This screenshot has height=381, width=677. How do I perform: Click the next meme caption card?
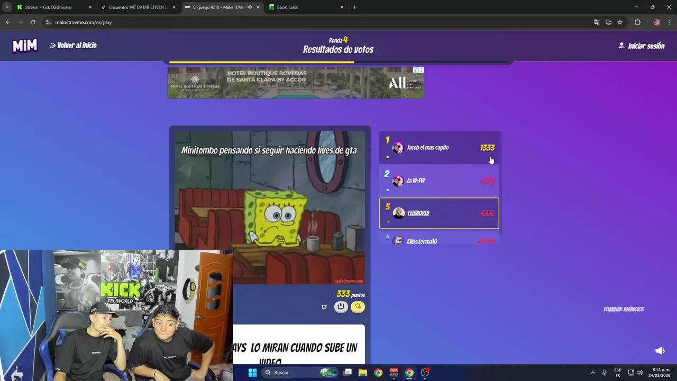tap(299, 344)
